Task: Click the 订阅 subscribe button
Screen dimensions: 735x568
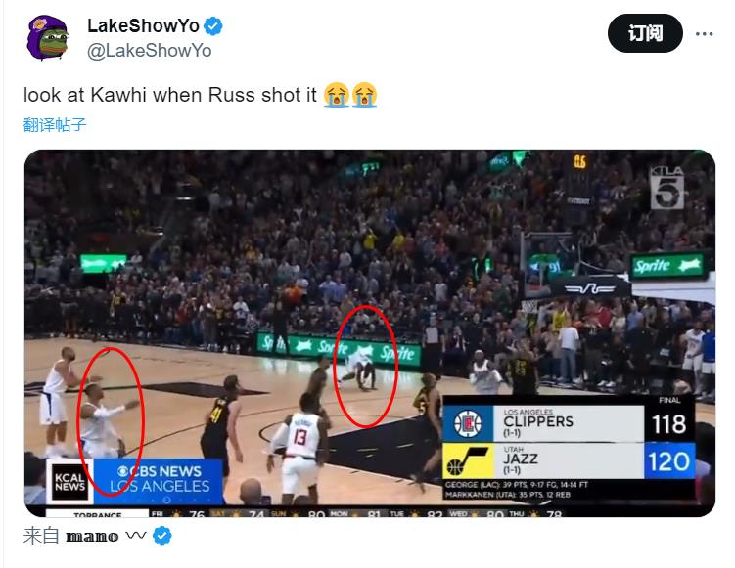Action: (x=645, y=33)
